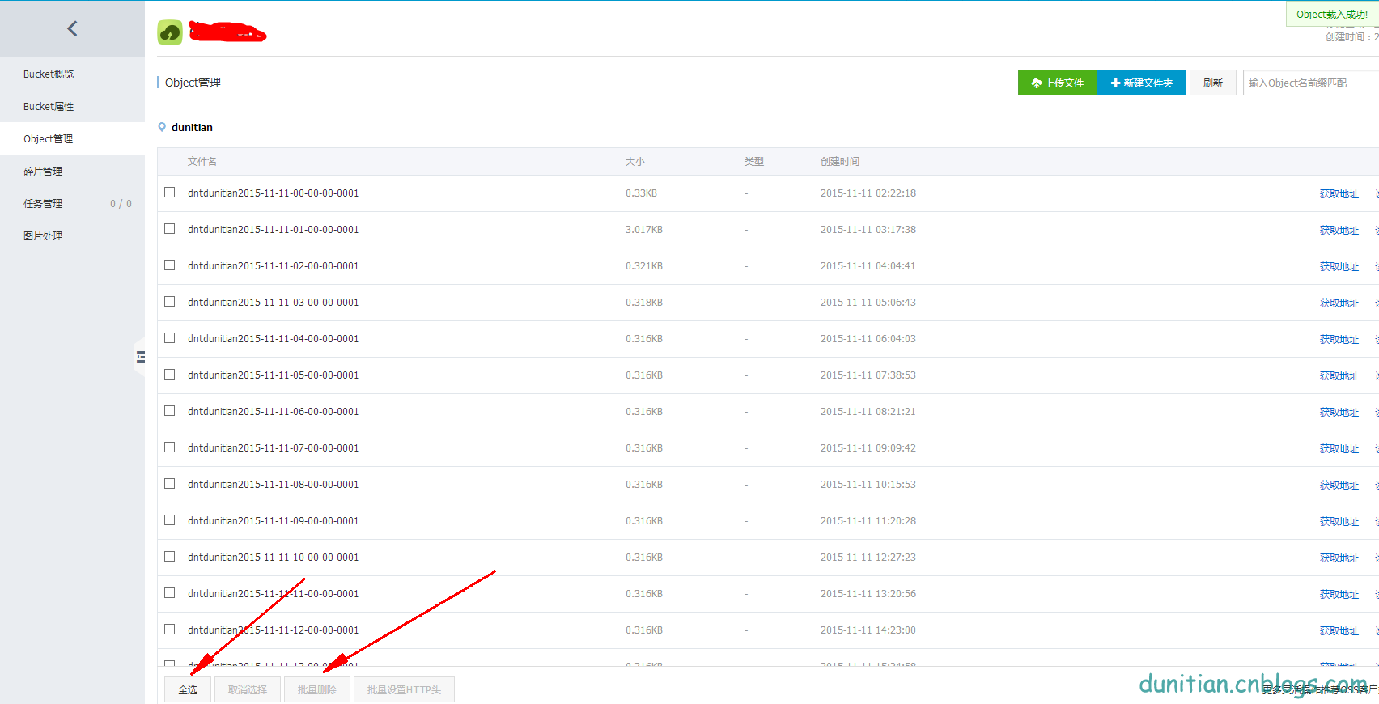Viewport: 1379px width, 704px height.
Task: Click the 大小 column header
Action: (635, 162)
